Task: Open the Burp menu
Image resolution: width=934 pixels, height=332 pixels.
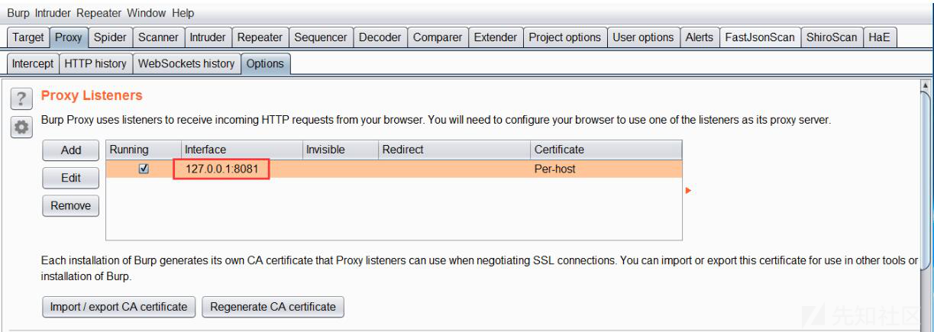Action: [x=19, y=13]
